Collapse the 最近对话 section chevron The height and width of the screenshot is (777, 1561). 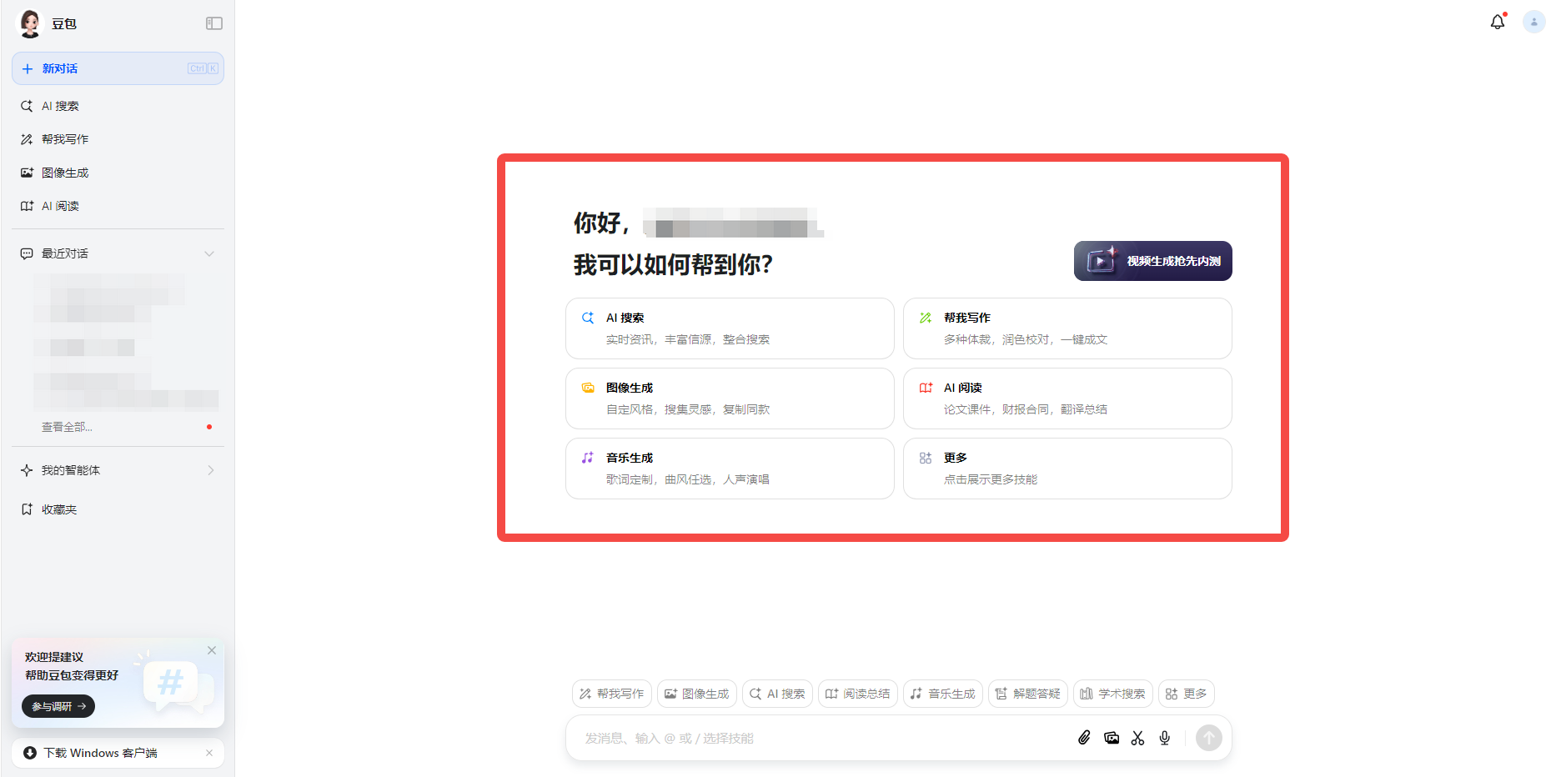coord(209,253)
